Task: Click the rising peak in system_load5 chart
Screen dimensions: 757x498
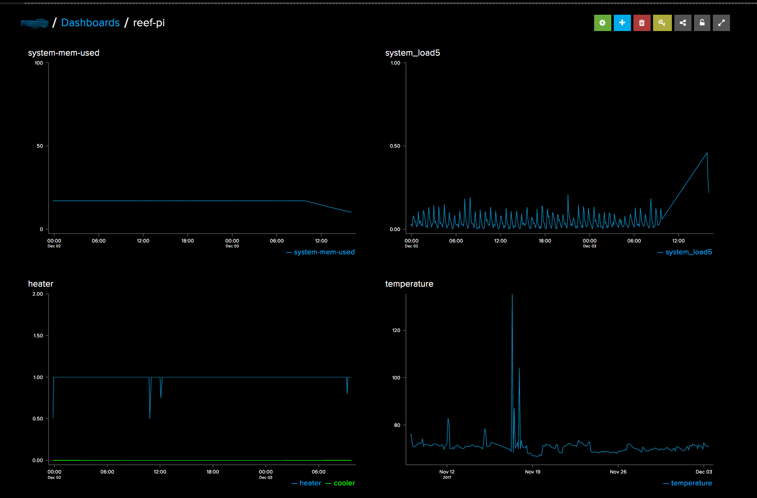Action: 707,153
